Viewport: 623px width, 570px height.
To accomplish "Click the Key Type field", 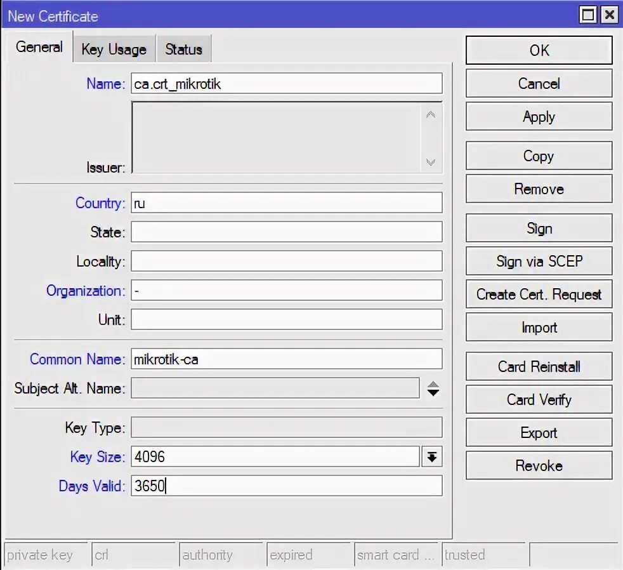I will (287, 427).
